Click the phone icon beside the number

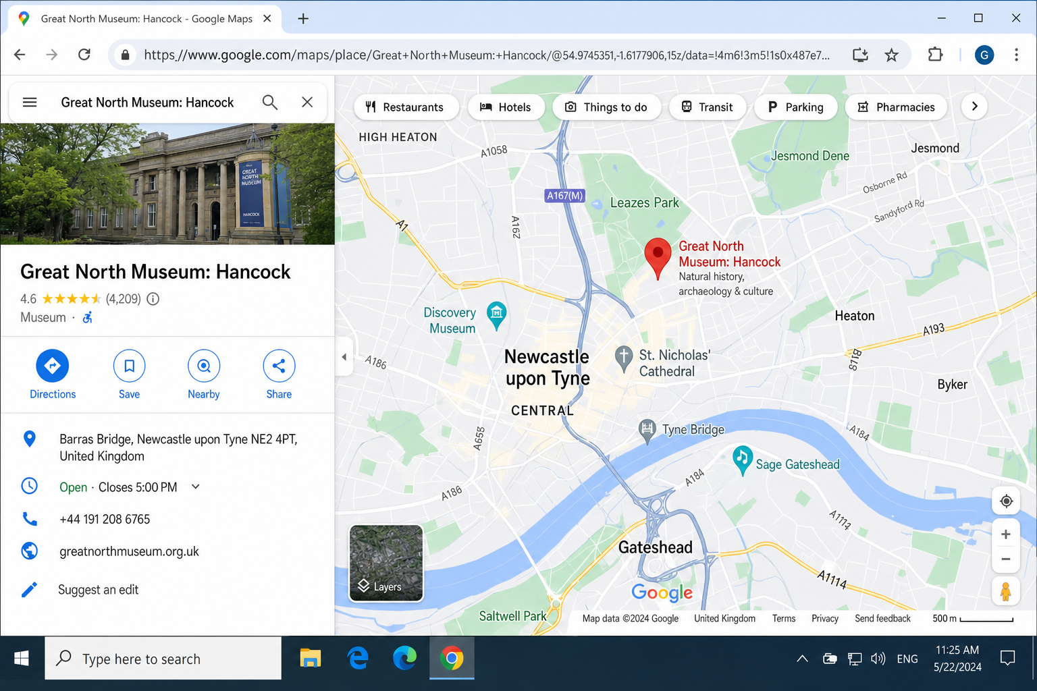(x=30, y=519)
